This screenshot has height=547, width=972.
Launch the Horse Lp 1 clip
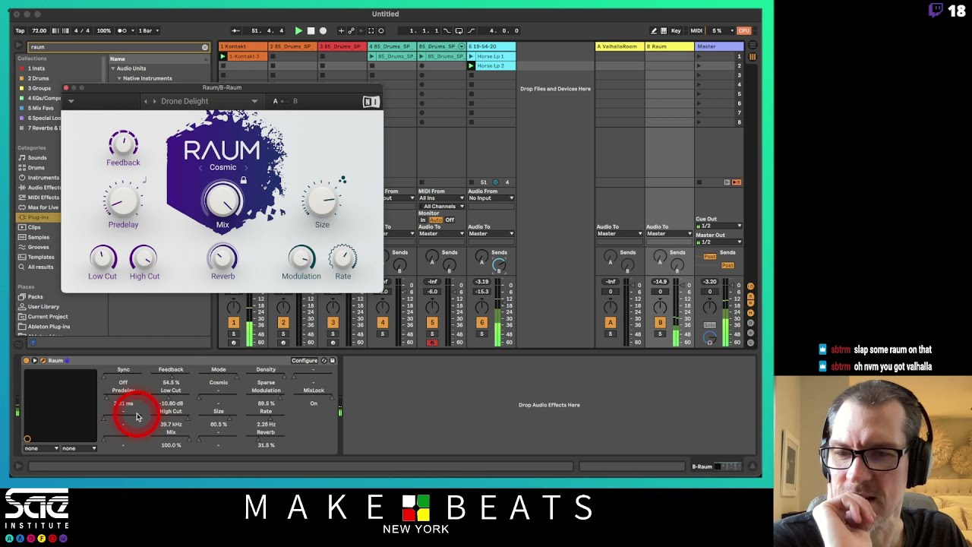pyautogui.click(x=471, y=56)
